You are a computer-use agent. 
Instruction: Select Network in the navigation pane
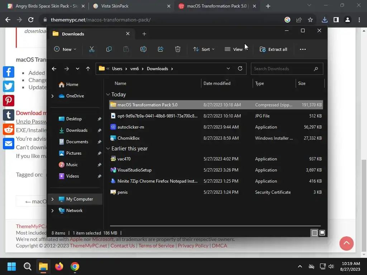click(71, 211)
